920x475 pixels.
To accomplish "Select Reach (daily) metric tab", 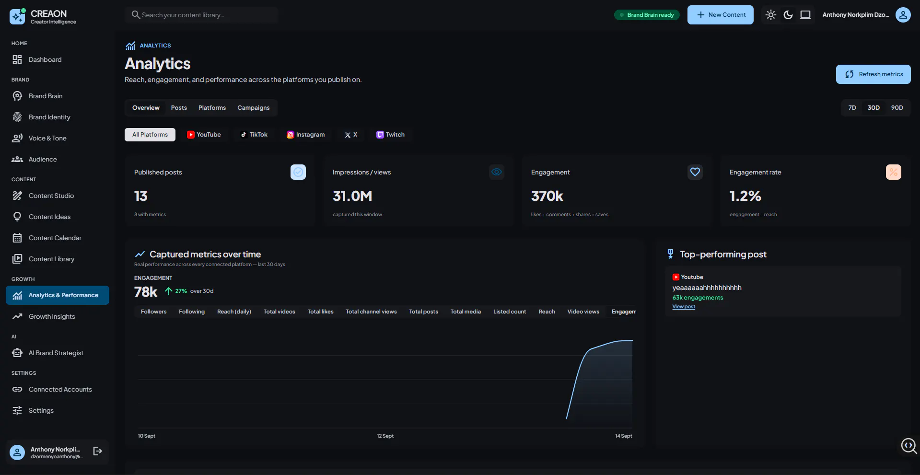I will [234, 312].
